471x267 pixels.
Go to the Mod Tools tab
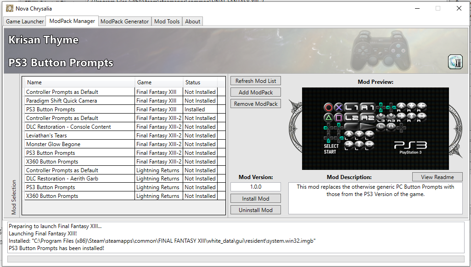(x=167, y=21)
